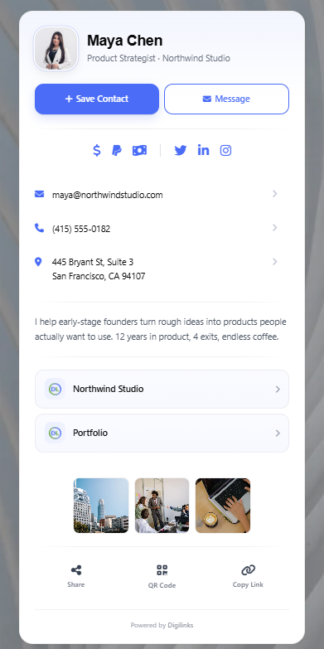The width and height of the screenshot is (324, 649).
Task: Expand the chevron on the phone row
Action: coord(275,228)
